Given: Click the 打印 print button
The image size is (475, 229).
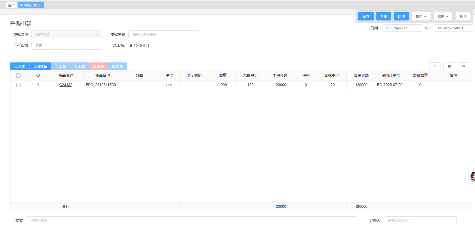Looking at the screenshot, I should [x=401, y=17].
